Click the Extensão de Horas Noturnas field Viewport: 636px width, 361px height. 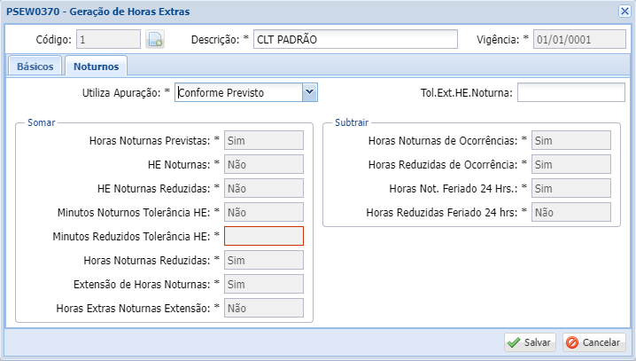[264, 284]
